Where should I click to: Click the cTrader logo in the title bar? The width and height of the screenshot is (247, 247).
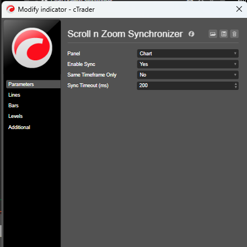[x=11, y=9]
